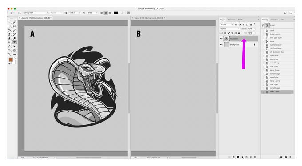Create new fill or adjustment layer

click(x=242, y=157)
